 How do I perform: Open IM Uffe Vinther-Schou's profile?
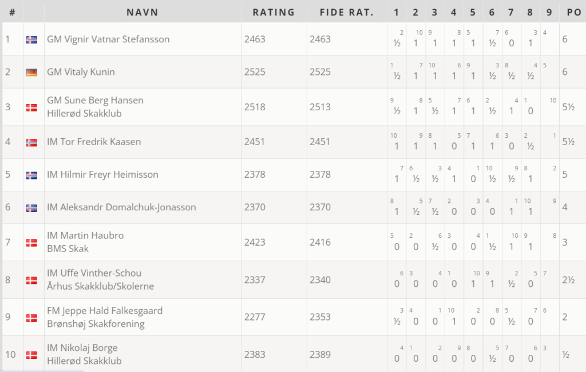pyautogui.click(x=94, y=273)
